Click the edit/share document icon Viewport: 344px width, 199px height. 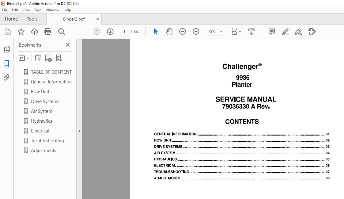312,32
